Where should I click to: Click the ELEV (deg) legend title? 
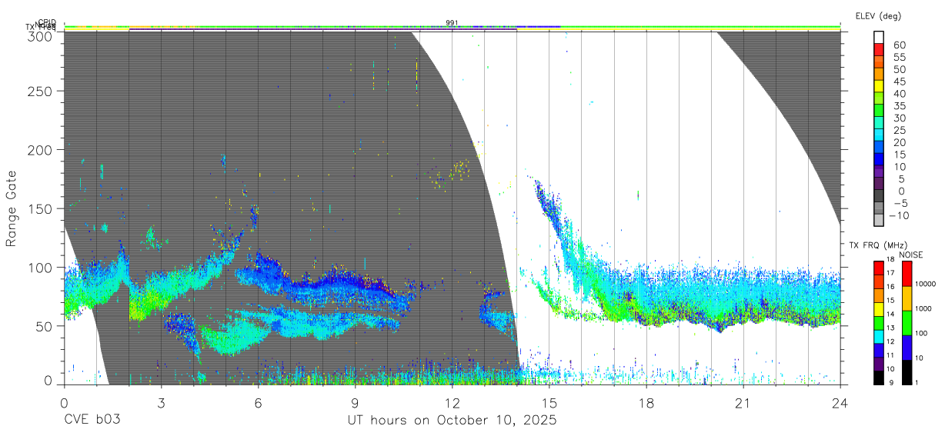pyautogui.click(x=878, y=15)
